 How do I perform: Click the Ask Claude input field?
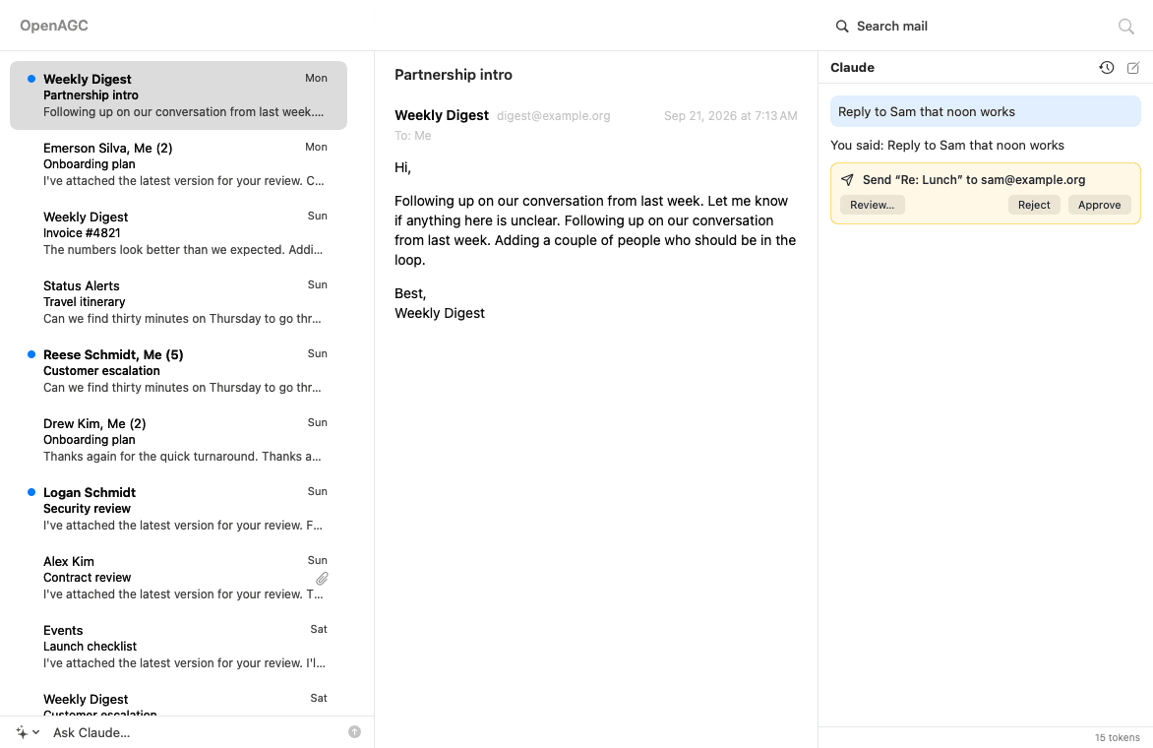coord(195,732)
